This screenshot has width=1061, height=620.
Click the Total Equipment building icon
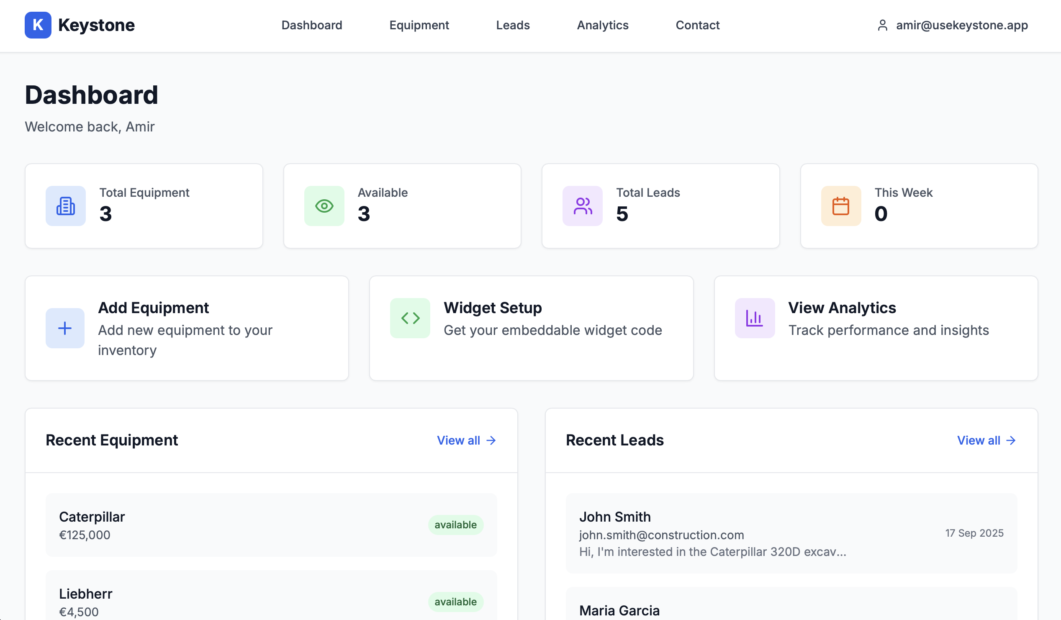[x=66, y=206]
